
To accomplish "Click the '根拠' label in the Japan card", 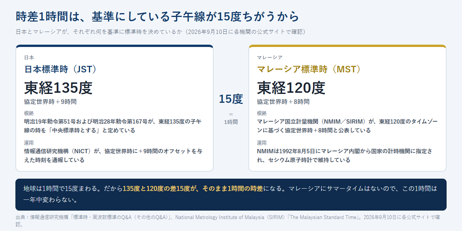I will (x=29, y=113).
